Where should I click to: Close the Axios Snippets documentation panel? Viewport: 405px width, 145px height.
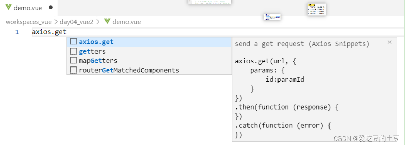389,42
